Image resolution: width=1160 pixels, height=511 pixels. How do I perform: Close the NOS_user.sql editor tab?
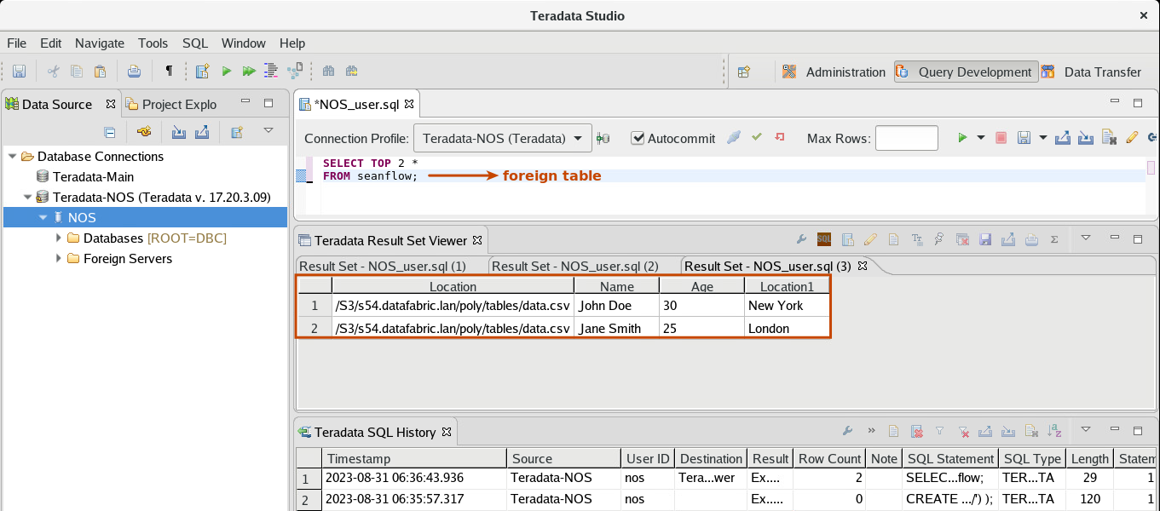click(x=409, y=104)
